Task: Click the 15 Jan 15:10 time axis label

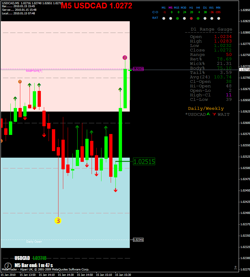Action: click(104, 275)
